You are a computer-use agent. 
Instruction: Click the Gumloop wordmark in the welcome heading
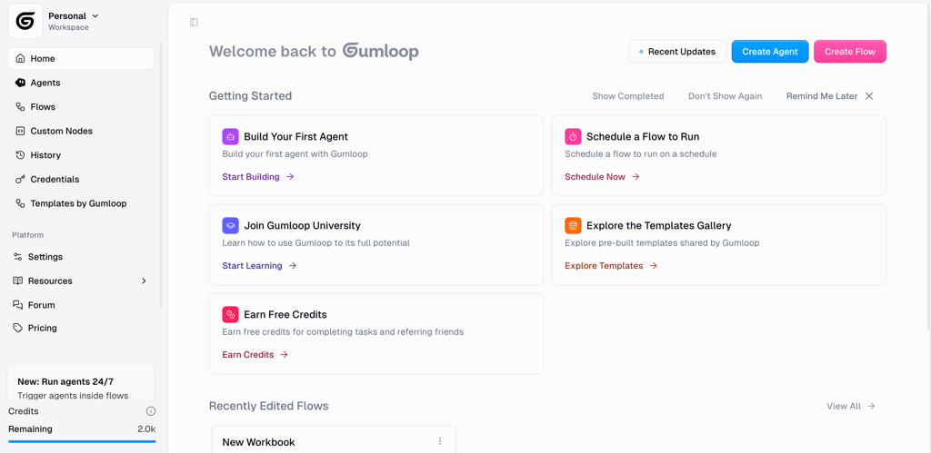tap(381, 52)
